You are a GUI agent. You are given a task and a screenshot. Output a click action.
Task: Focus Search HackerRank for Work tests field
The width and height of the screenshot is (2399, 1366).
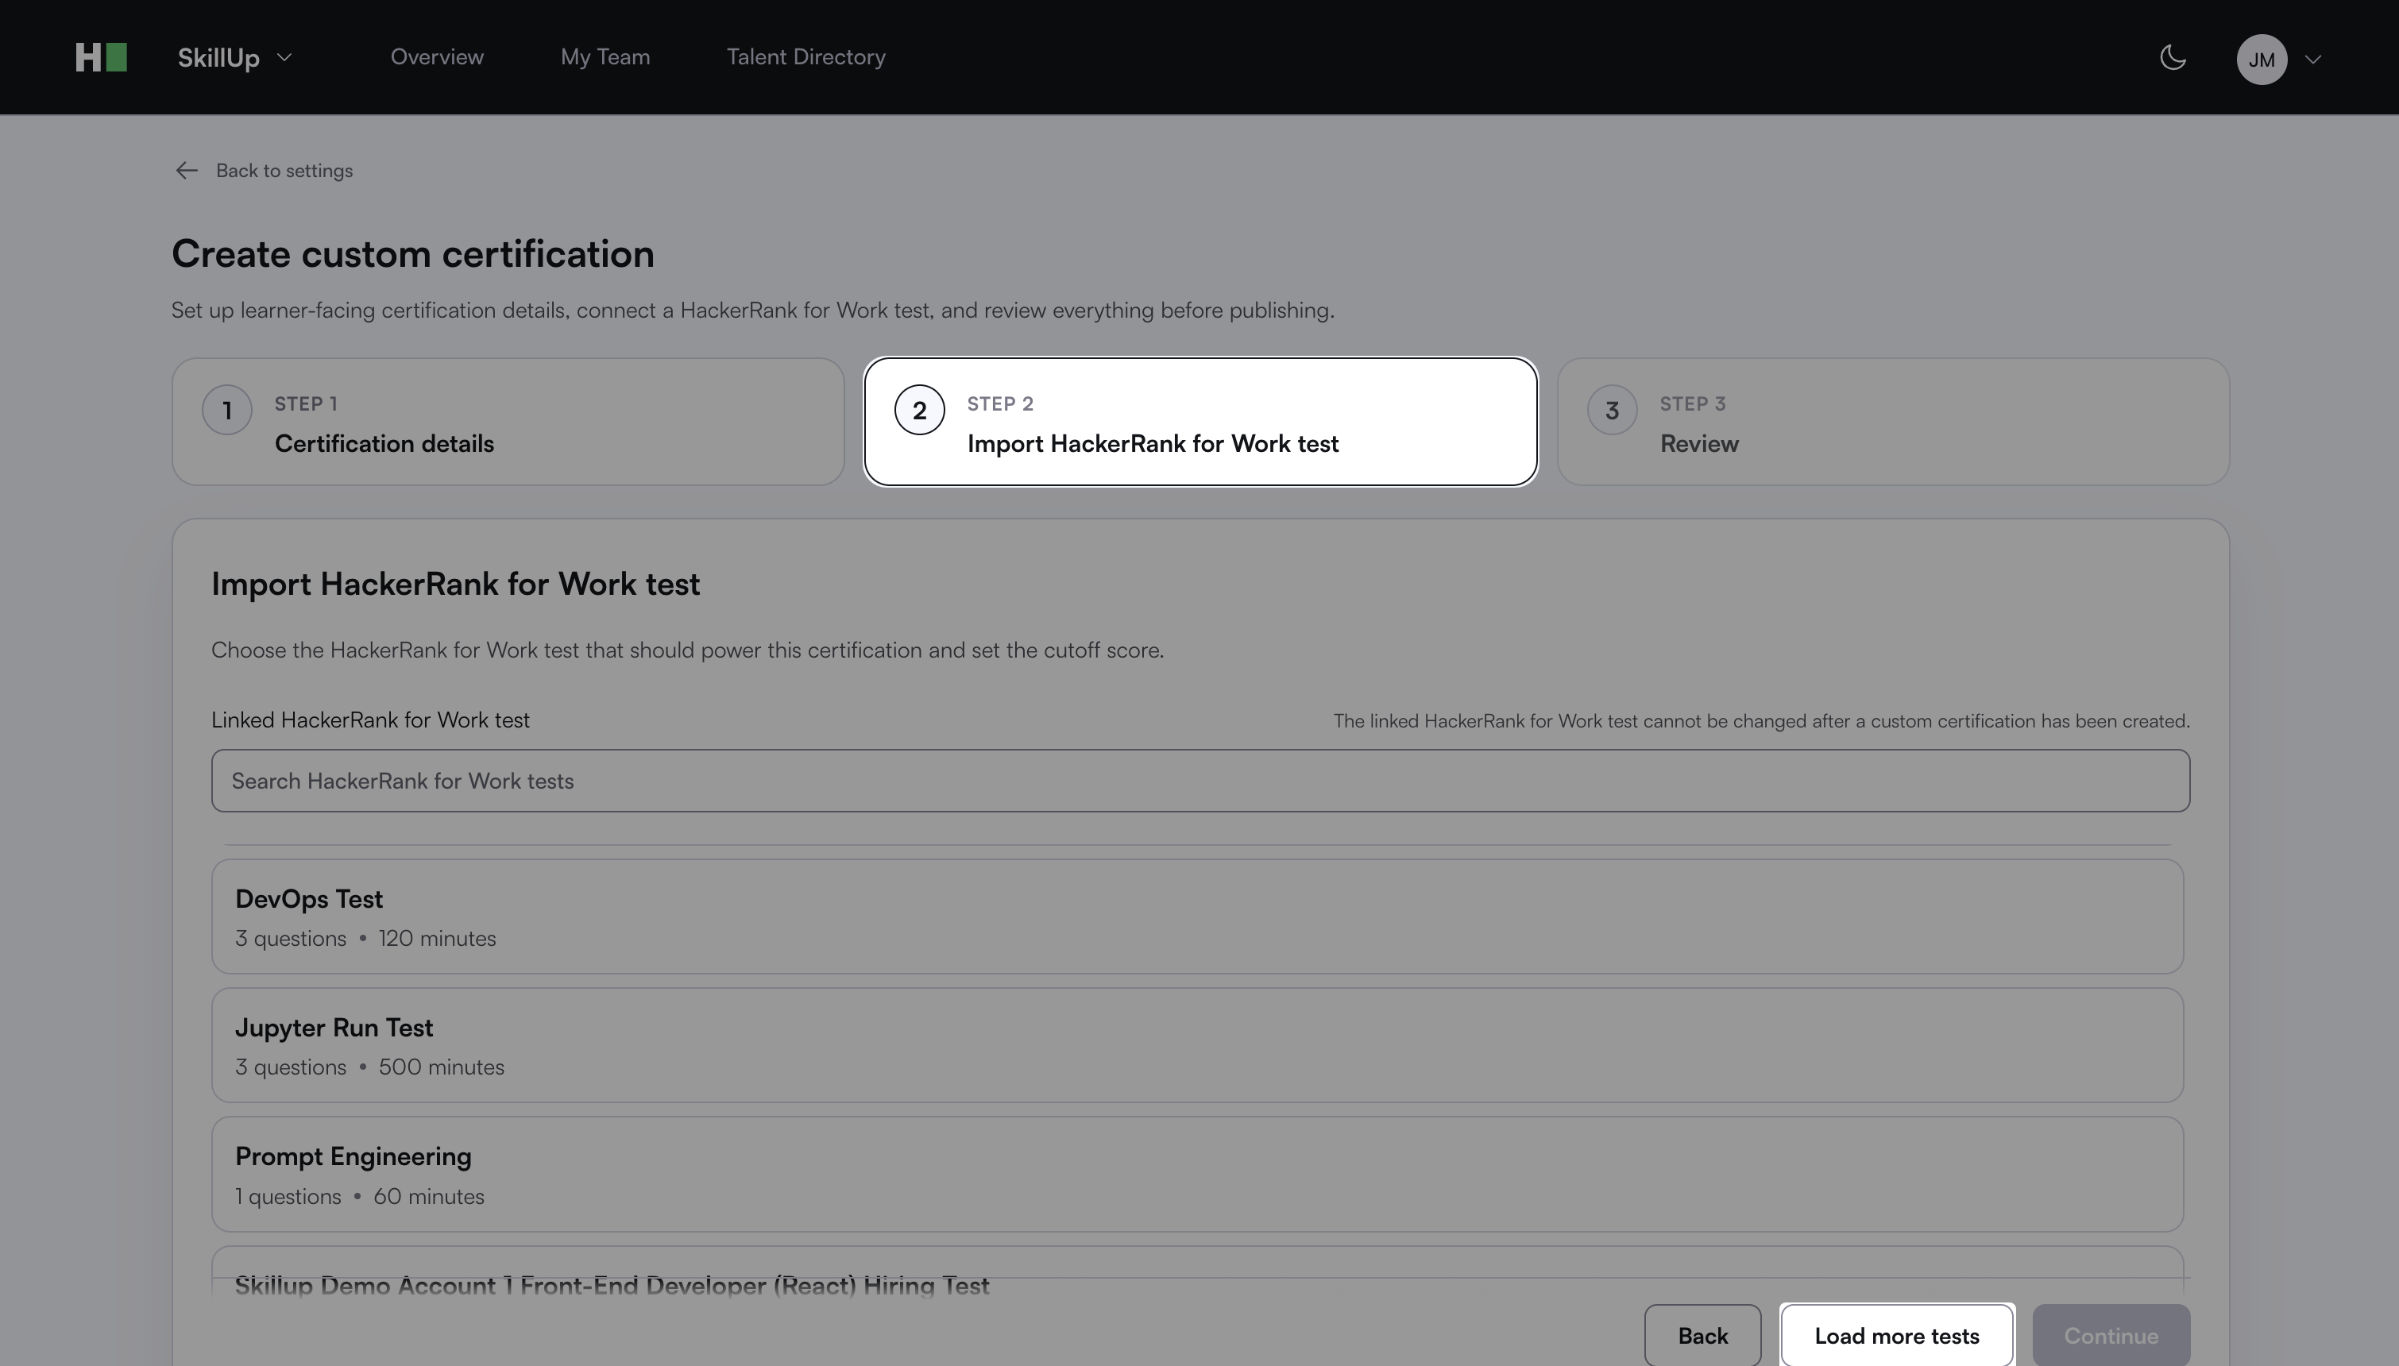1200,781
